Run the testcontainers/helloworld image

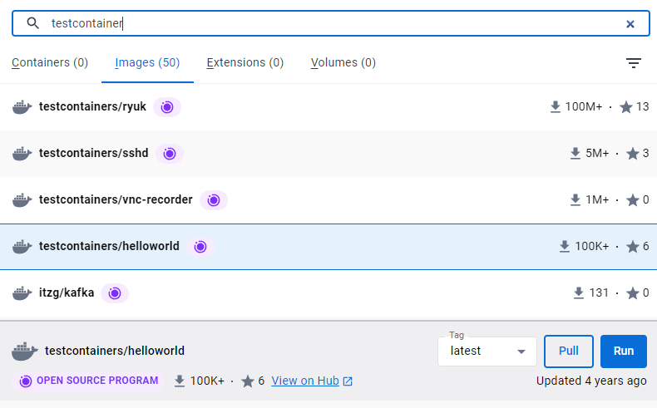[x=624, y=351]
